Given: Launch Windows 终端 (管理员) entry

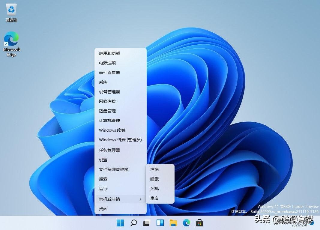Looking at the screenshot, I should (121, 140).
